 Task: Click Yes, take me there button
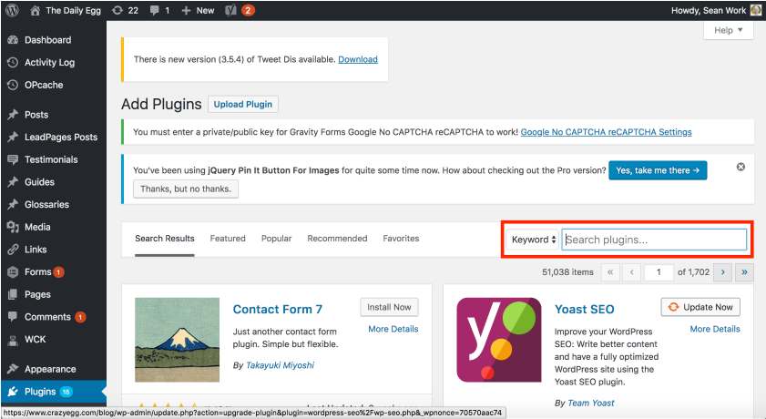click(x=658, y=170)
